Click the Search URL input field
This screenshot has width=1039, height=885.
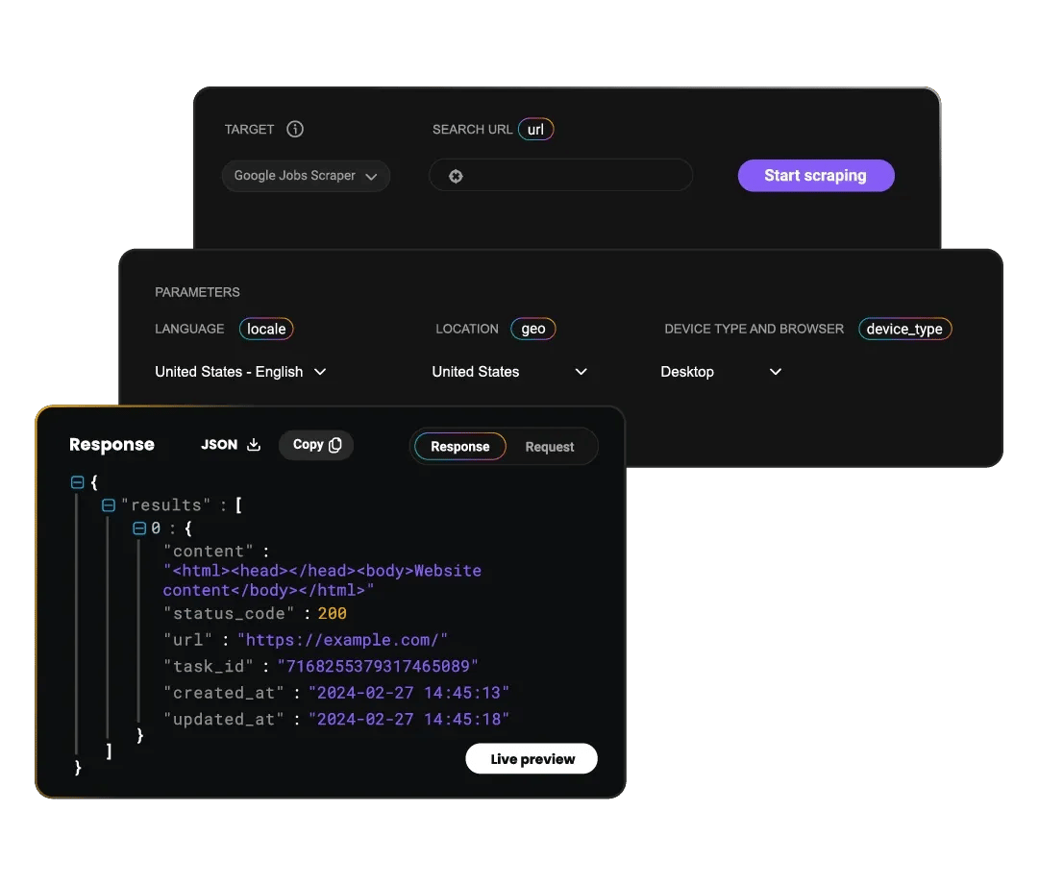coord(560,176)
